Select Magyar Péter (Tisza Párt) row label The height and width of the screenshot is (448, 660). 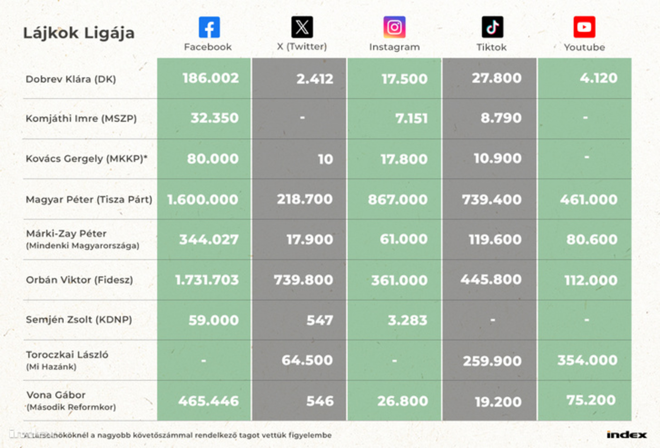89,200
